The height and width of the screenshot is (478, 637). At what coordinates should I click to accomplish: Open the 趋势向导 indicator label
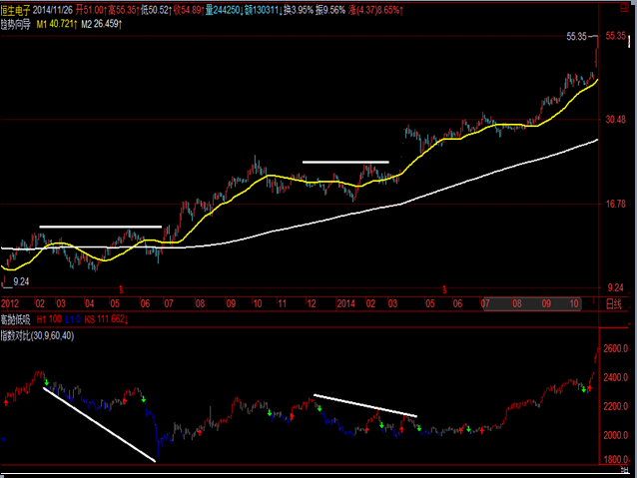(x=17, y=21)
